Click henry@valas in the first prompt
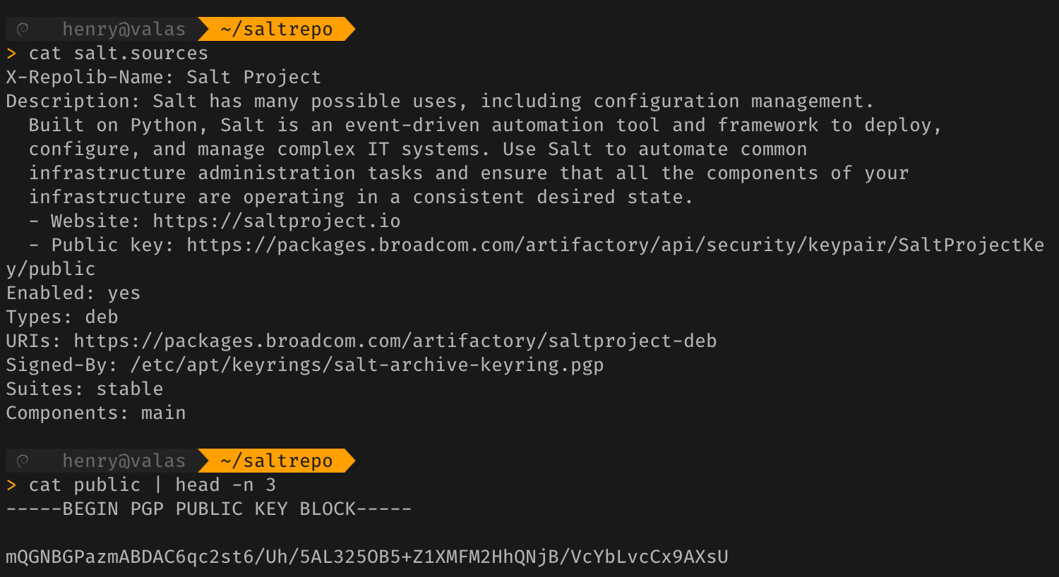Screen dimensions: 1059x577 pyautogui.click(x=124, y=29)
